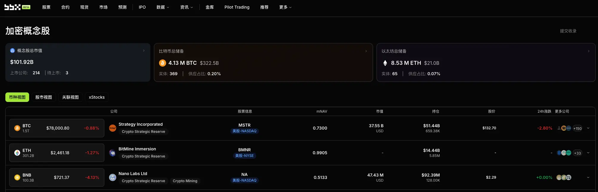The image size is (598, 192).
Task: Click company logos cluster in the BNB row
Action: pyautogui.click(x=564, y=177)
